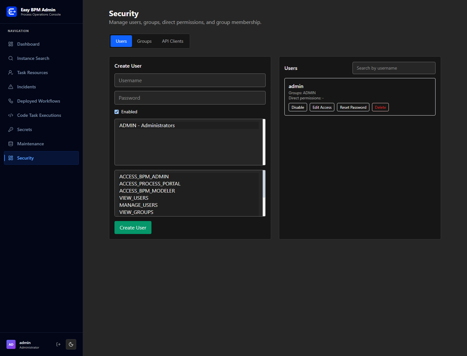Select ACCESS_BPM_MODELER permission

point(189,191)
